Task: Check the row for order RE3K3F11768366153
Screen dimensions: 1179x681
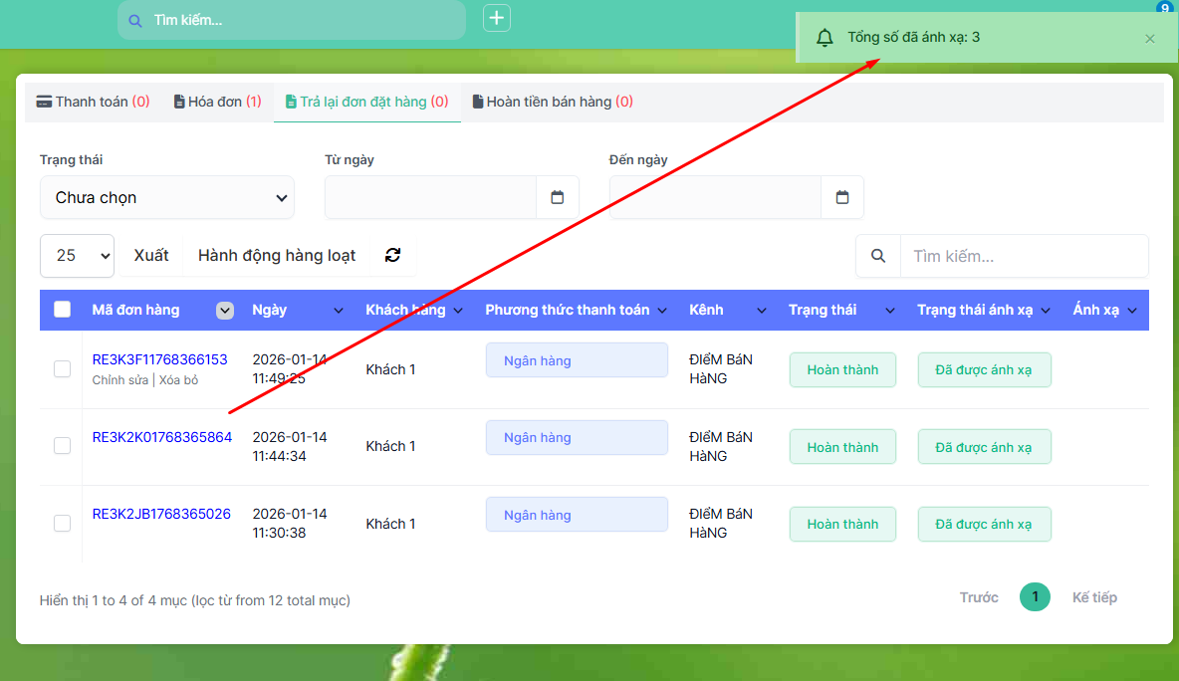Action: 62,369
